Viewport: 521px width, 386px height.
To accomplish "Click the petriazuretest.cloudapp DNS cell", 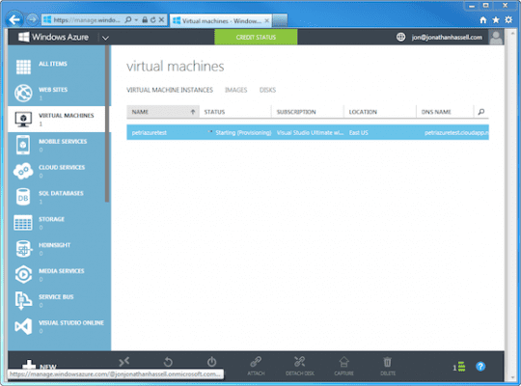I will point(456,132).
